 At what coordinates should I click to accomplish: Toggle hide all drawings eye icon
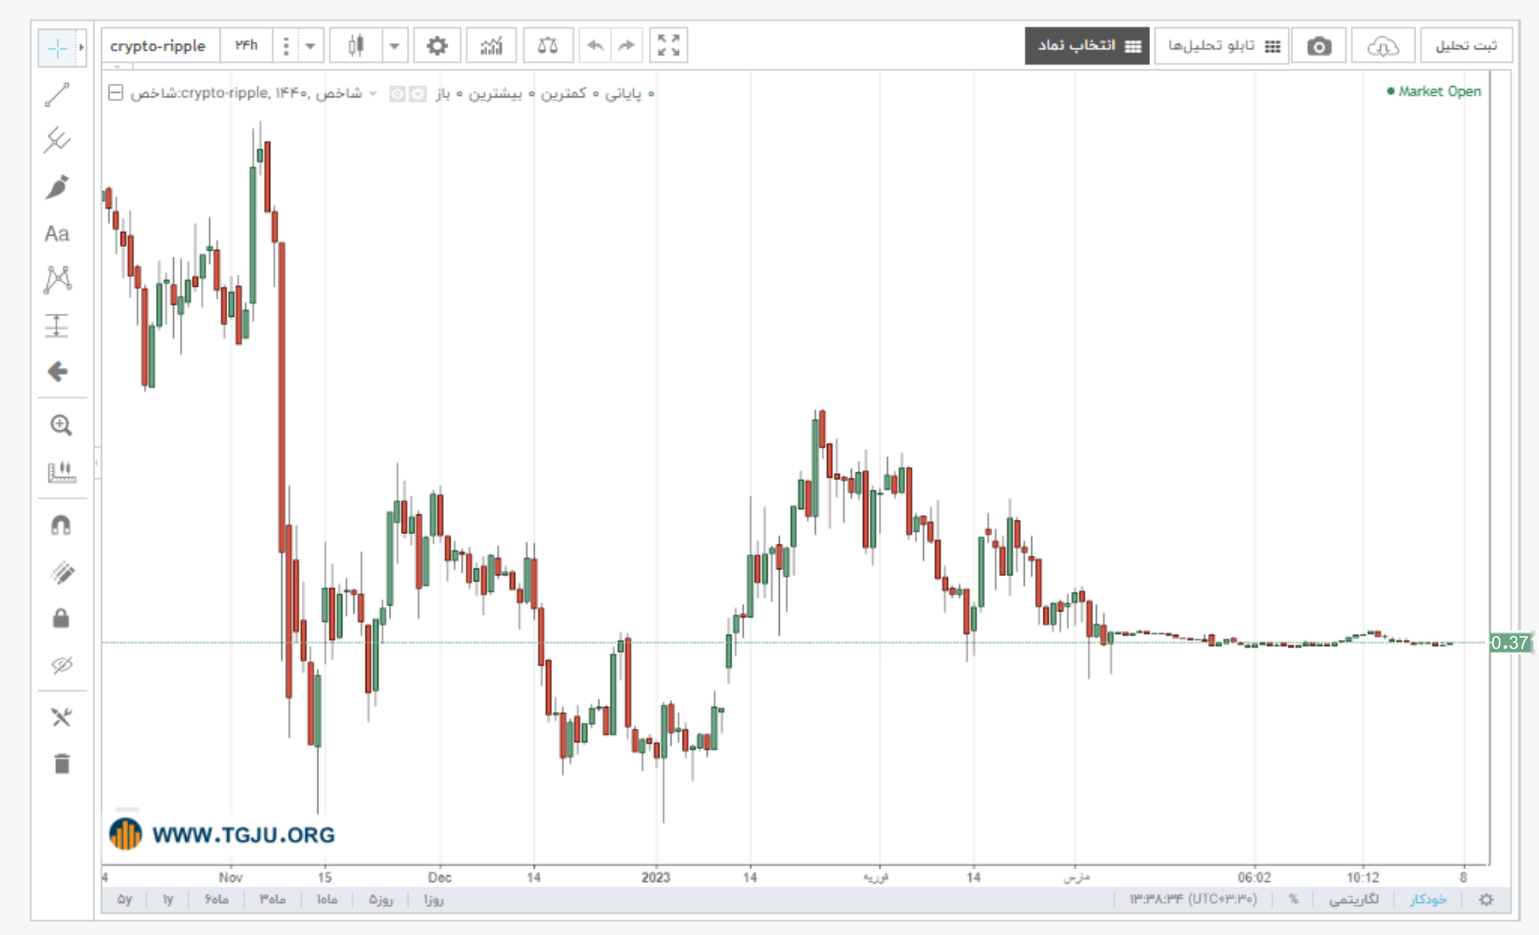click(61, 665)
